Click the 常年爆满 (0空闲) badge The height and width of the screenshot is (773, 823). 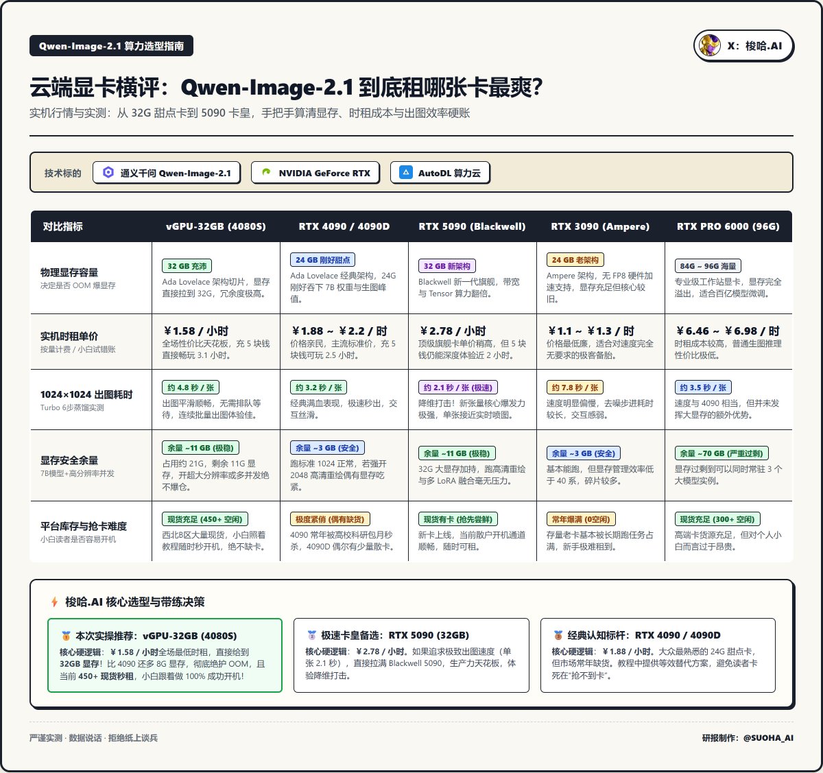click(581, 519)
